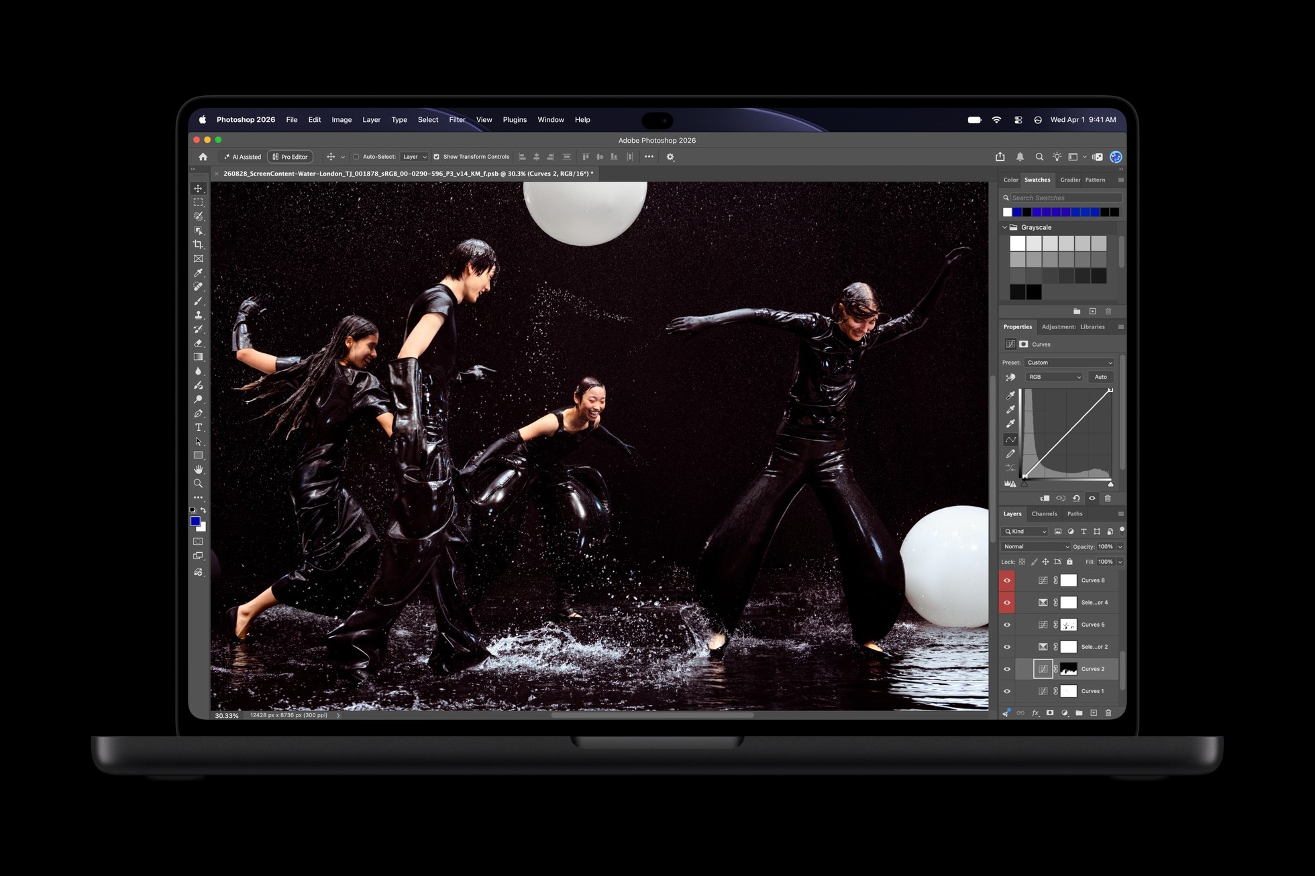Open the RGB channel dropdown
This screenshot has width=1315, height=876.
(1054, 377)
